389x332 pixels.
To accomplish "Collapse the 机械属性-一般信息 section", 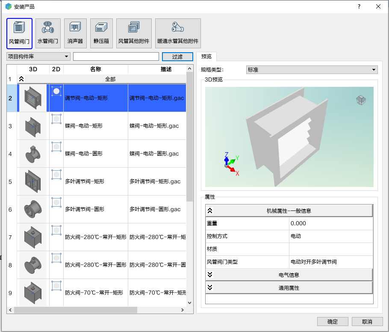I will [210, 210].
